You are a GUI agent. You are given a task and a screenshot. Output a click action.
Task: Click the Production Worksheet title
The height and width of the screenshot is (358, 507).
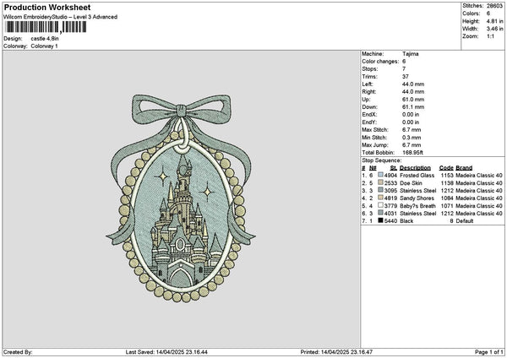click(39, 6)
